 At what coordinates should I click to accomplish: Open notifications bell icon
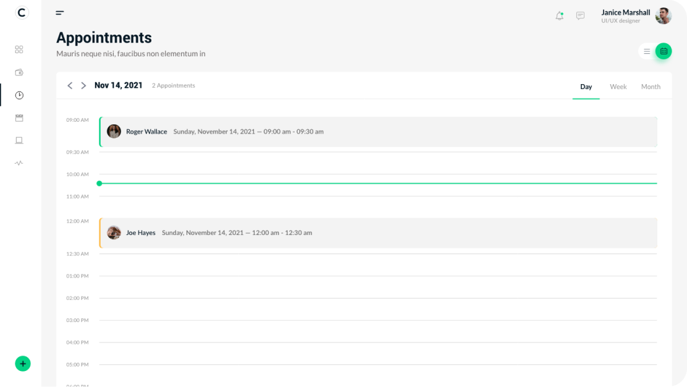point(559,16)
